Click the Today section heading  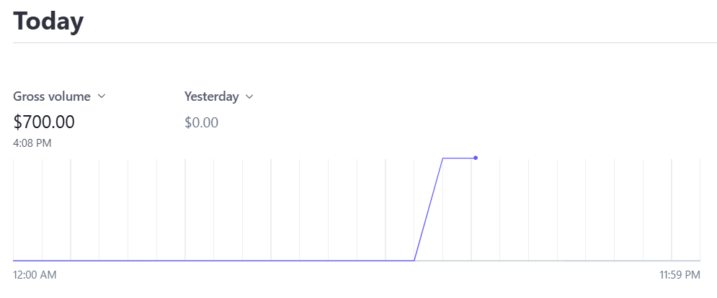pyautogui.click(x=48, y=21)
